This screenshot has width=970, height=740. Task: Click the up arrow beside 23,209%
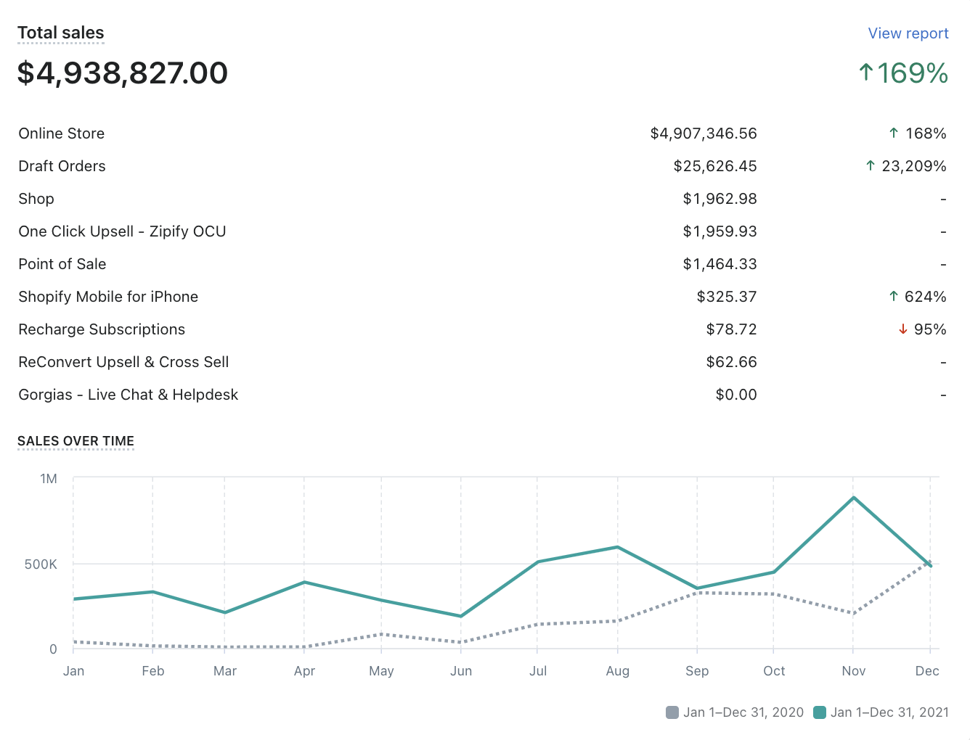(870, 166)
